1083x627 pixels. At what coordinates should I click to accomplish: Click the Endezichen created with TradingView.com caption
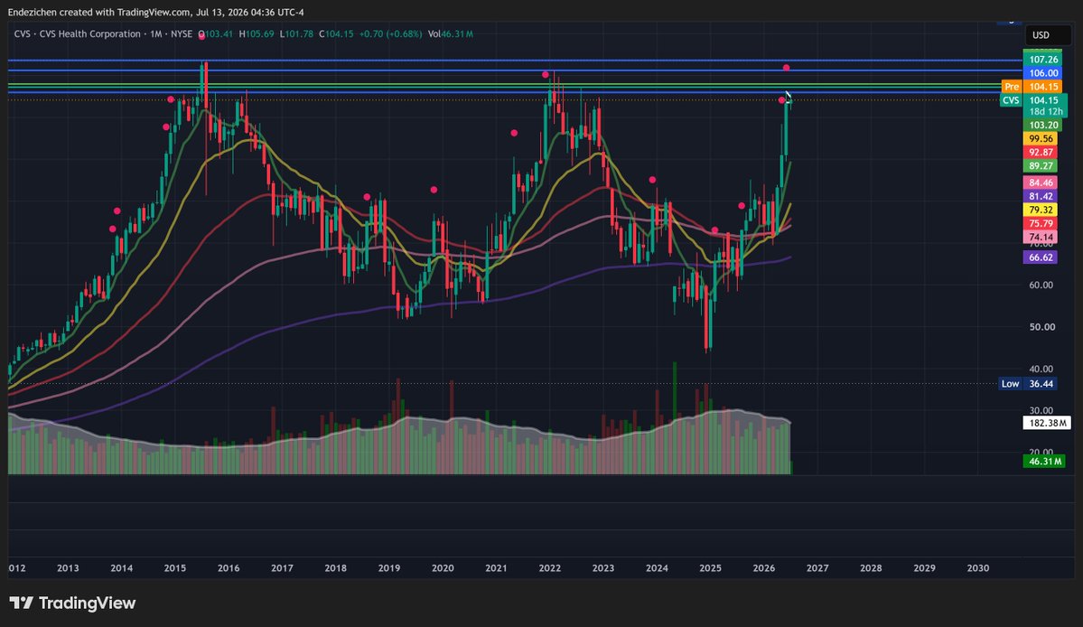[155, 12]
